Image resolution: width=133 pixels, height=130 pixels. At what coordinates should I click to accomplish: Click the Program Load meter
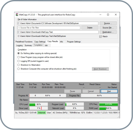pyautogui.click(x=74, y=104)
